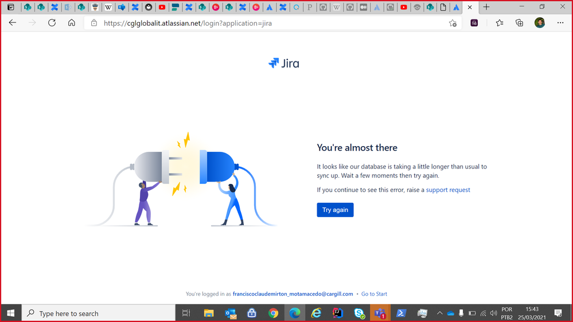The image size is (573, 322).
Task: Open IntelliJ IDEA from taskbar
Action: [337, 313]
